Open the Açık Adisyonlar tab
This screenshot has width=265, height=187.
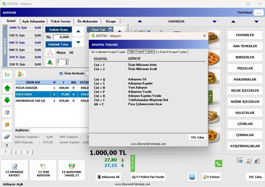click(34, 21)
